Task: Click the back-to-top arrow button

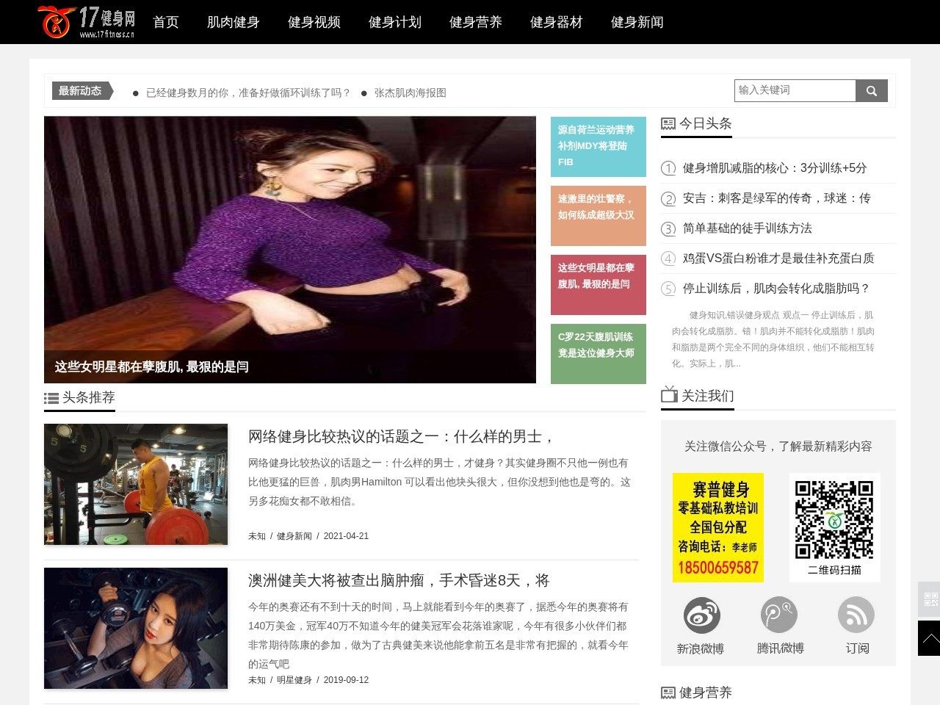Action: [930, 638]
